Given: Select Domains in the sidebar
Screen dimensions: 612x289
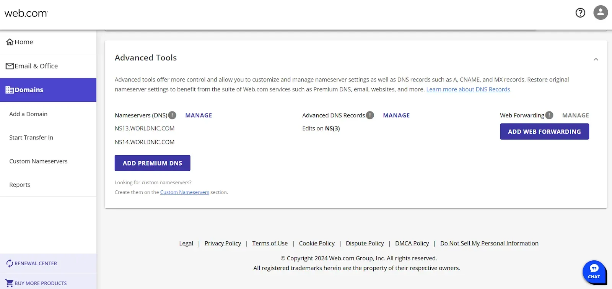Looking at the screenshot, I should point(48,90).
